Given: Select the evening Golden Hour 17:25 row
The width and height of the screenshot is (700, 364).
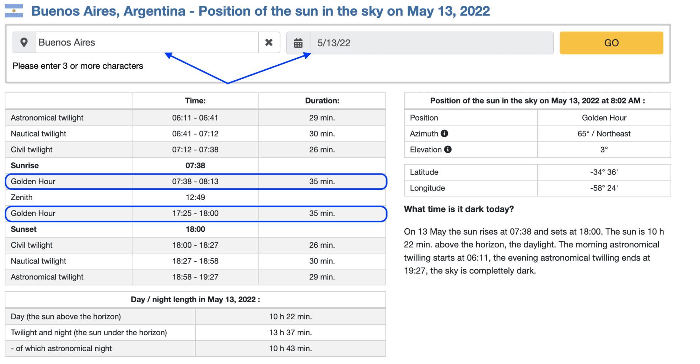Looking at the screenshot, I should click(x=196, y=214).
